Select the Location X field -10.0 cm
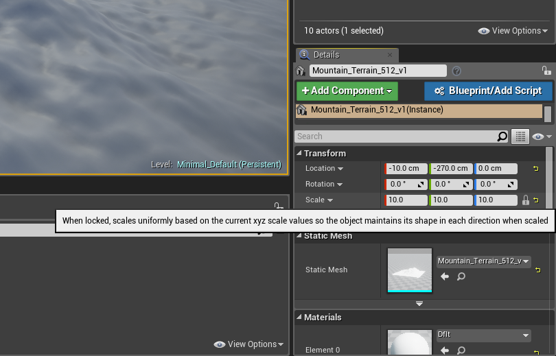Viewport: 556px width, 356px height. (406, 169)
